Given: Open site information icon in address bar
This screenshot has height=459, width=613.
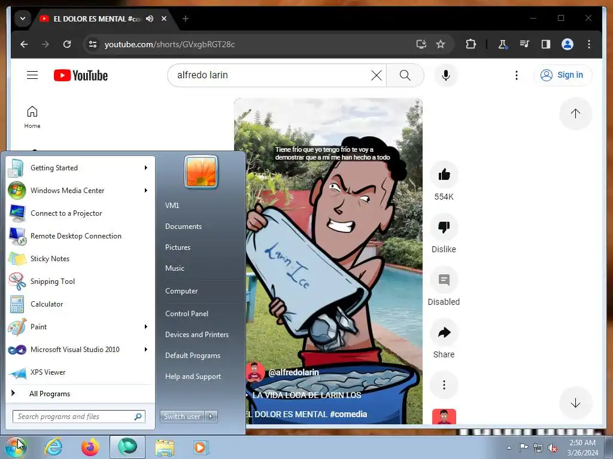Looking at the screenshot, I should click(x=93, y=44).
